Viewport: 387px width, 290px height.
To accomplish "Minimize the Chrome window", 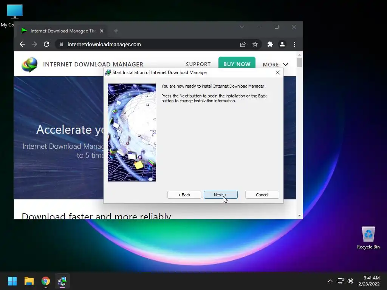I will coord(259,27).
